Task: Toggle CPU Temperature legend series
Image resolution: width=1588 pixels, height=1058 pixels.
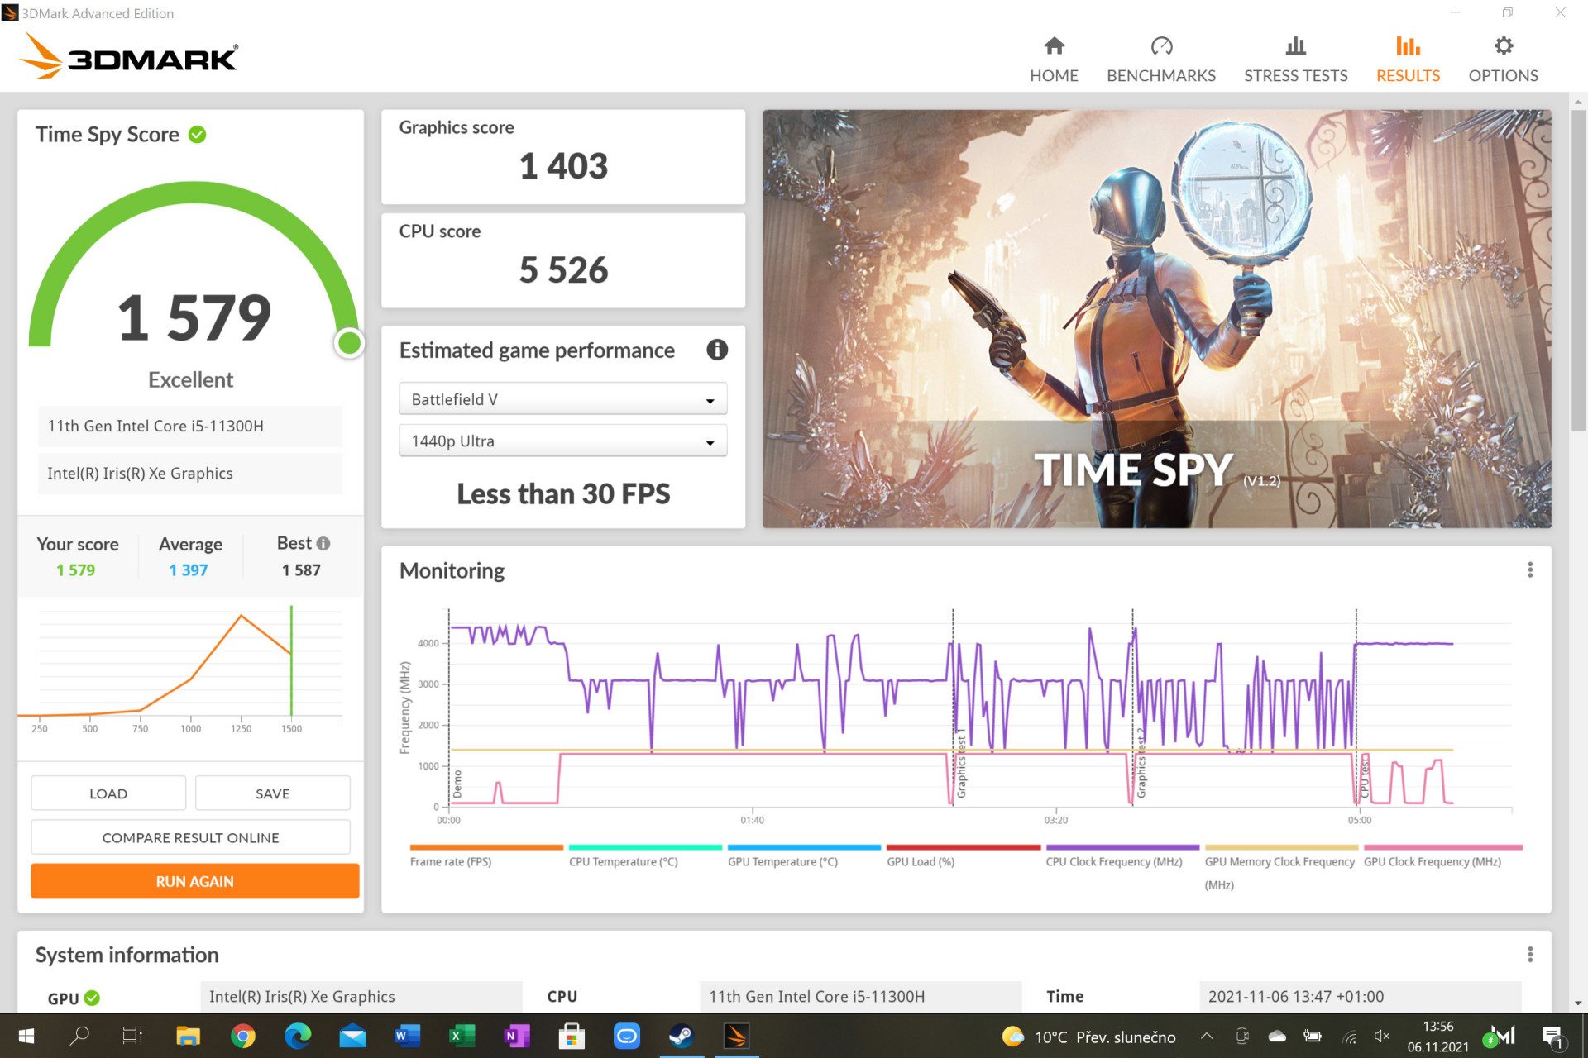Action: pos(645,855)
